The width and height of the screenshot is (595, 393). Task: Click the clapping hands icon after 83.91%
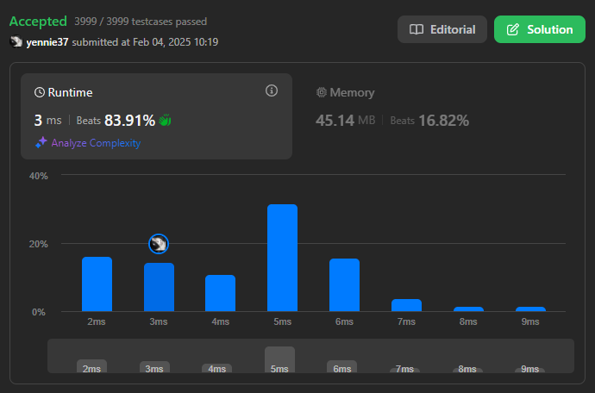click(x=165, y=121)
